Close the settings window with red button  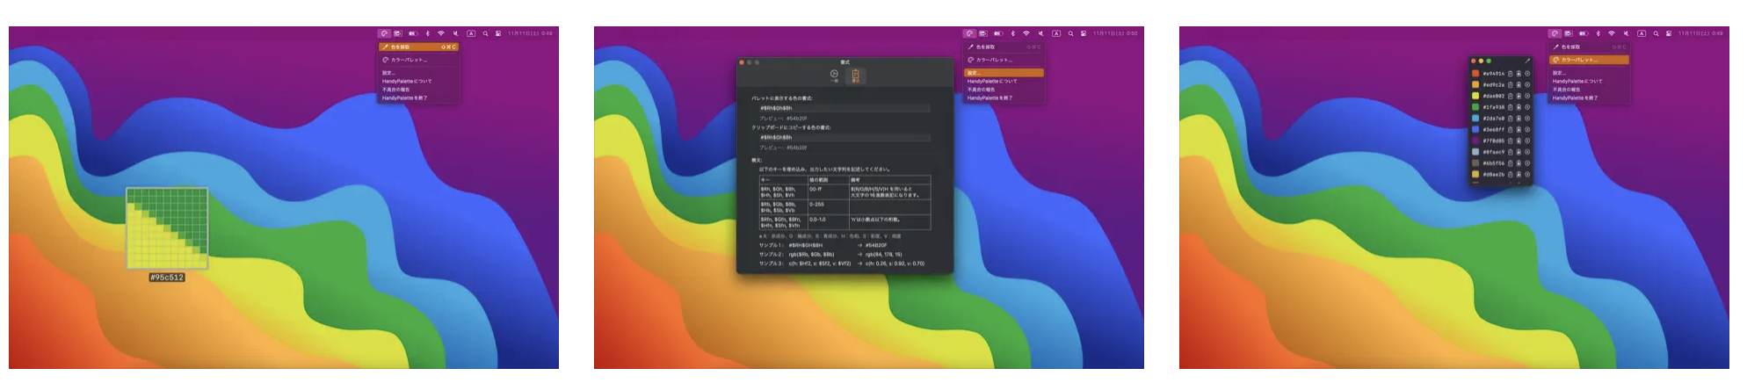(x=742, y=62)
